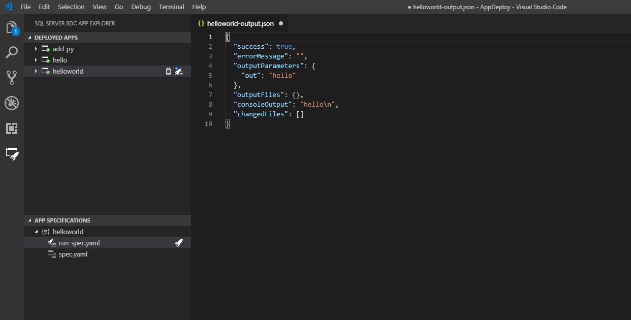Run the helloworld app via the run icon
Viewport: 631px width, 320px height.
coord(179,71)
